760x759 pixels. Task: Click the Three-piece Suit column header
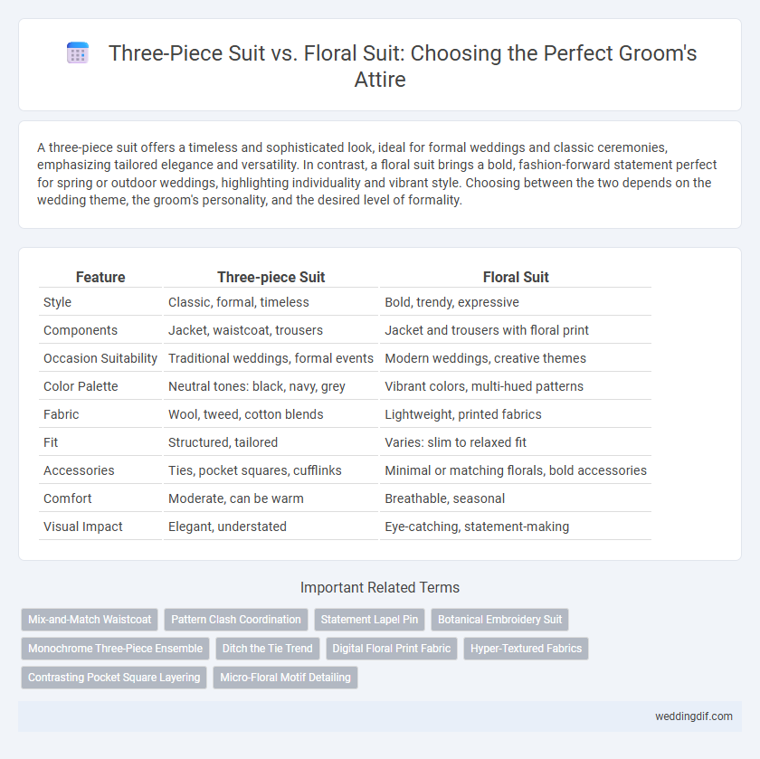coord(271,277)
